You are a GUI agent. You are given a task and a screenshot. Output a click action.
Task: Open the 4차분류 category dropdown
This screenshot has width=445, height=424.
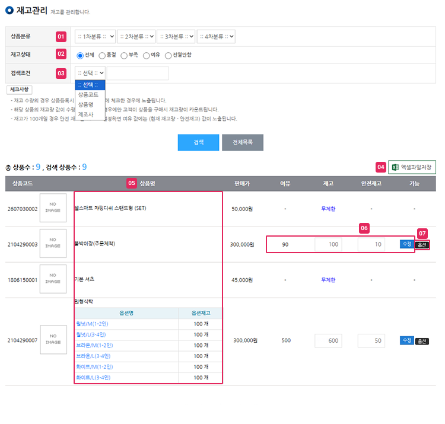(216, 37)
